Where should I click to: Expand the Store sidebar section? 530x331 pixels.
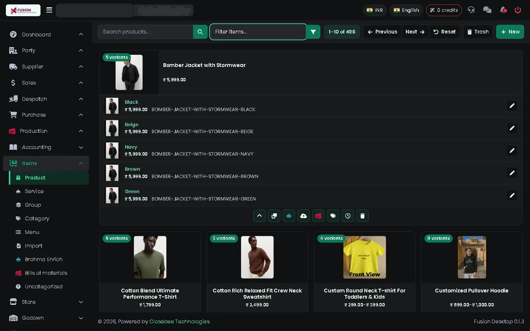(46, 302)
